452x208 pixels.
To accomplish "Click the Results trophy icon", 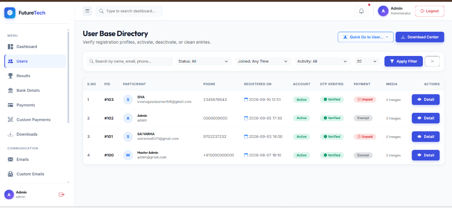I will point(11,76).
